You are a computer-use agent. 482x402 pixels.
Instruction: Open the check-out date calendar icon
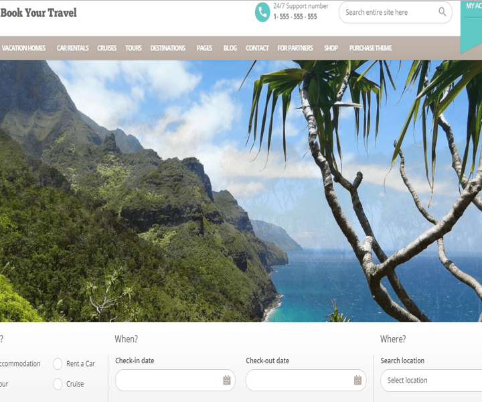357,380
